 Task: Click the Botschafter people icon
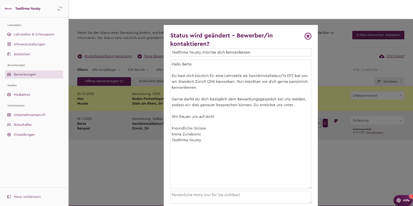pyautogui.click(x=9, y=125)
